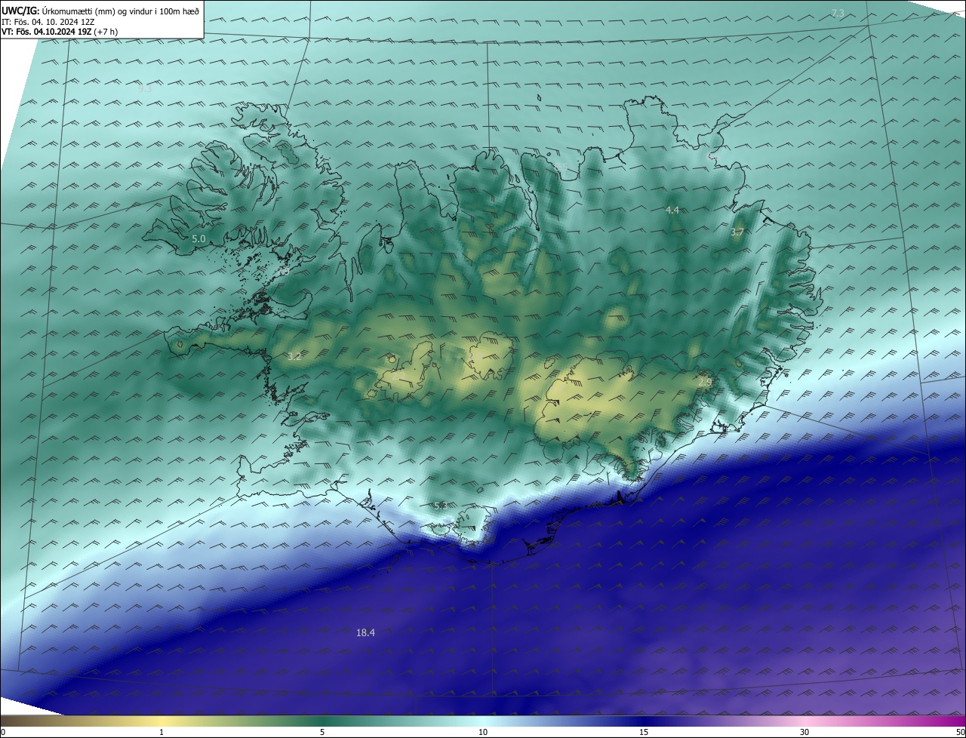966x738 pixels.
Task: Click the 5.0 value label in the Westfjords
Action: [198, 238]
